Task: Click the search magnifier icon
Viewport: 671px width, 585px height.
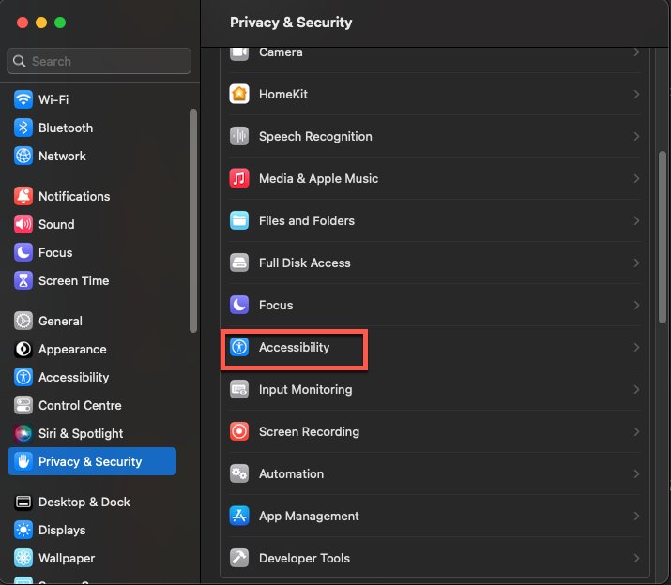Action: tap(20, 61)
